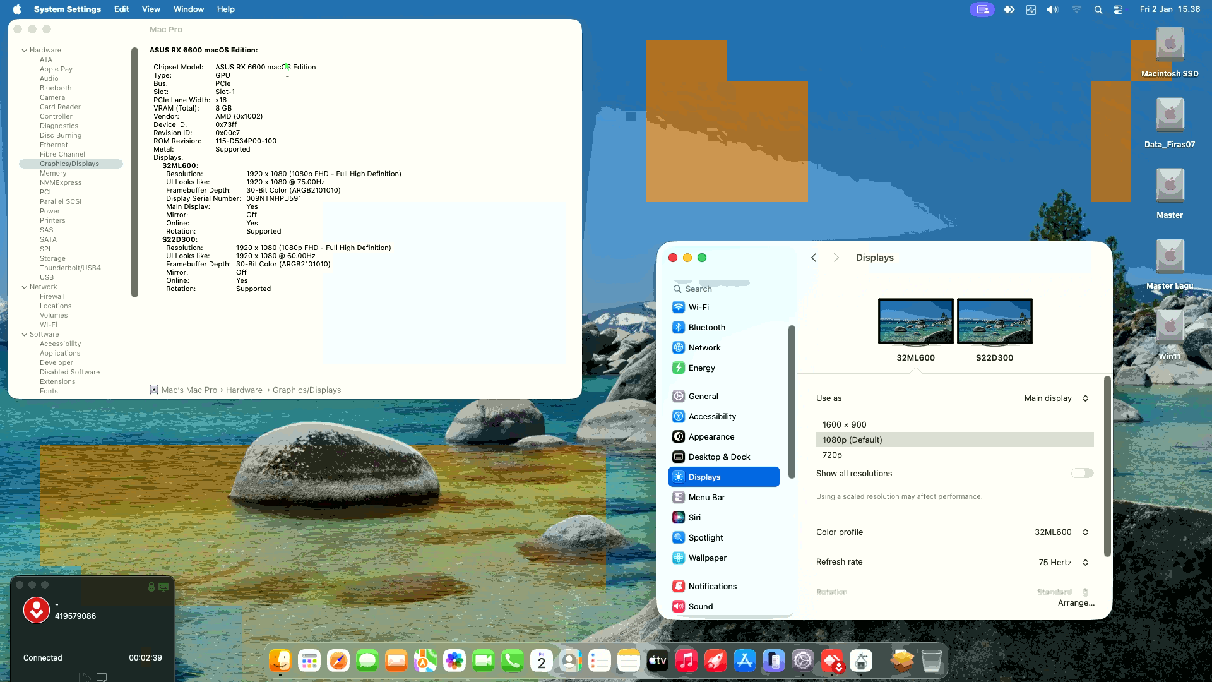Image resolution: width=1212 pixels, height=682 pixels.
Task: Go to General settings
Action: point(723,396)
